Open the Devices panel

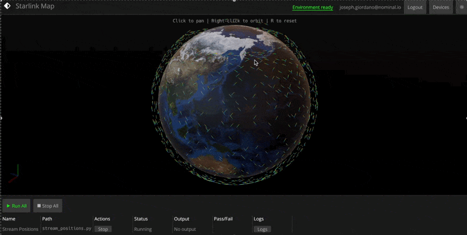point(441,8)
